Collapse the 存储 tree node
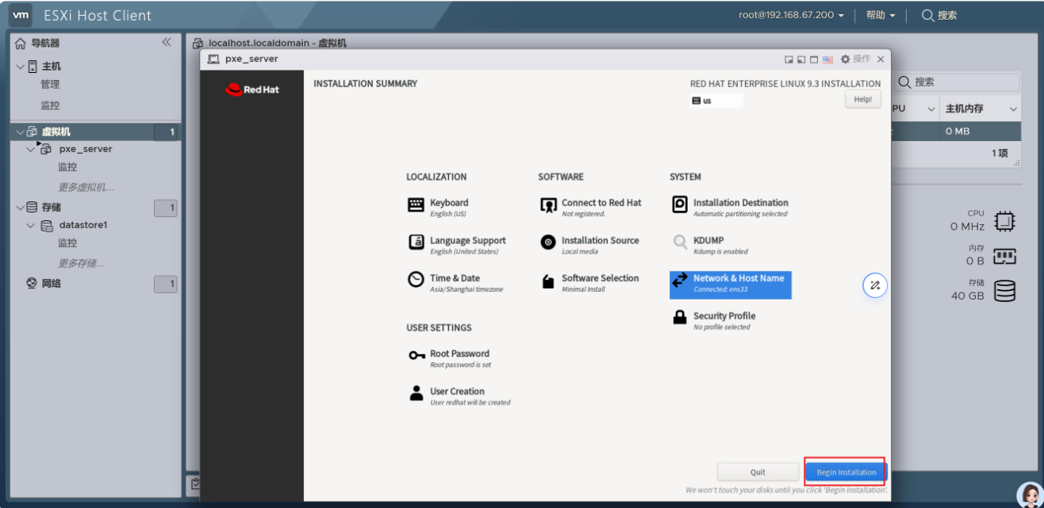Screen dimensions: 1044x508 tap(20, 207)
